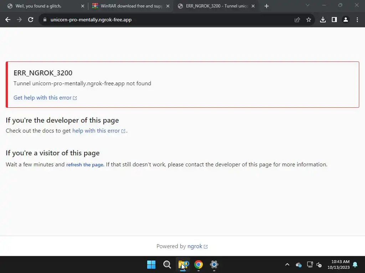
Task: Switch to WinRAR download tab
Action: pyautogui.click(x=131, y=6)
